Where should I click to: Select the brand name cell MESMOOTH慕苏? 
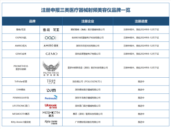coord(21,114)
